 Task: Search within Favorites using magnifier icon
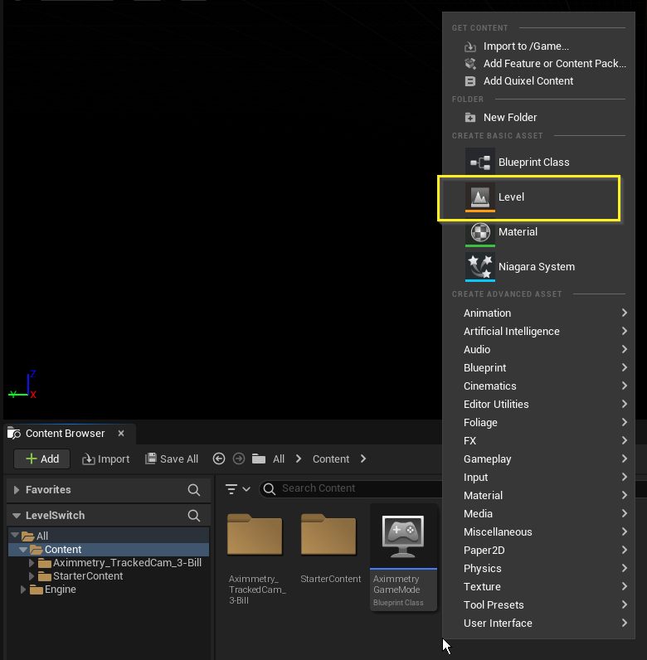tap(194, 489)
